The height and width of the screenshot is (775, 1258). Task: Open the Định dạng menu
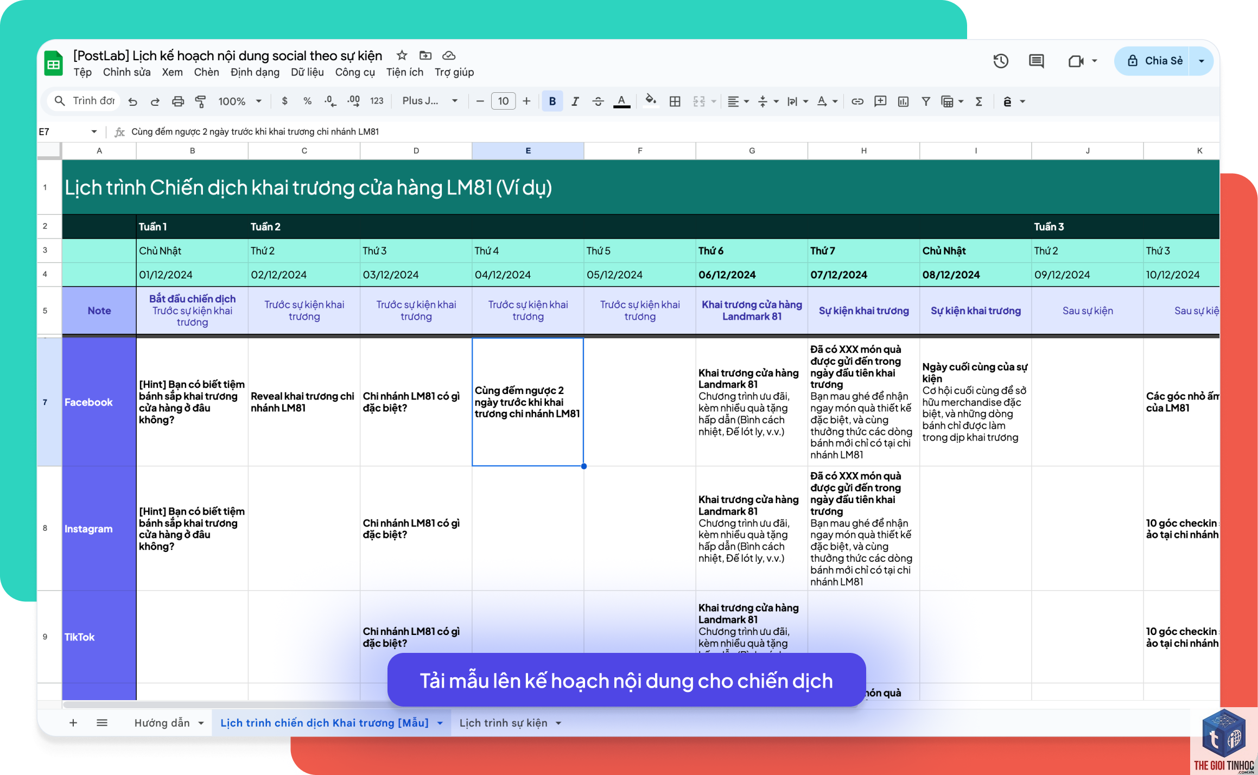255,72
